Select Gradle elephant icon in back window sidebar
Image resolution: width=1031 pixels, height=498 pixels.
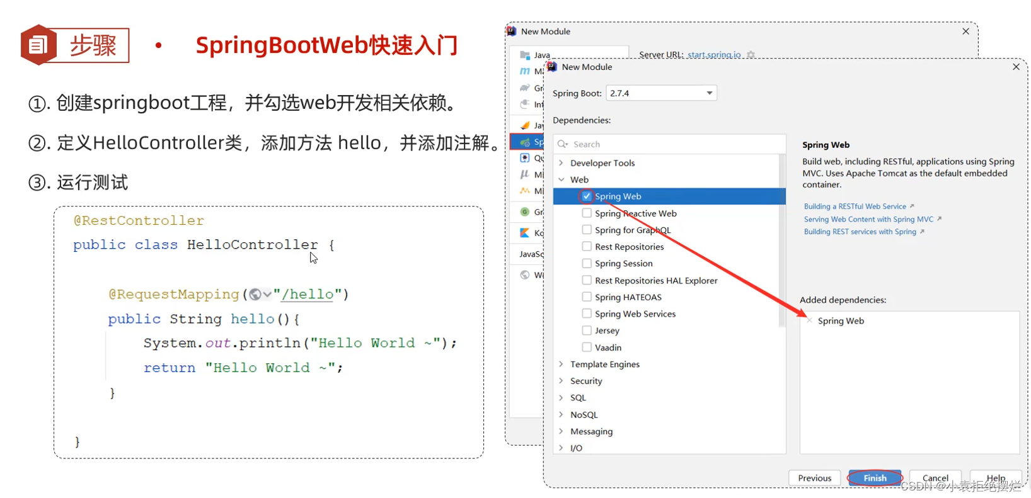coord(525,88)
